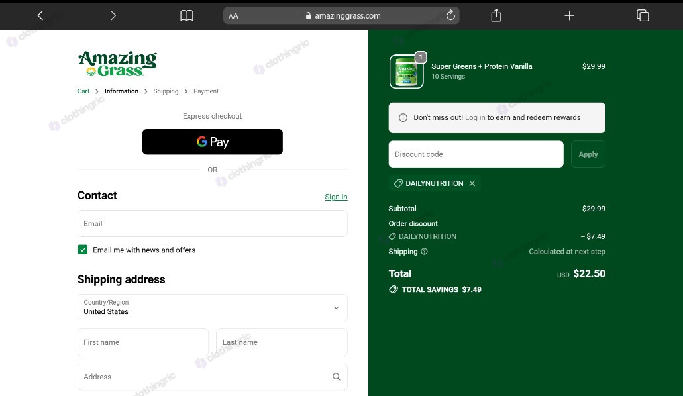Screen dimensions: 683x396
Task: Click the – $7.49 discount amount
Action: coord(593,236)
